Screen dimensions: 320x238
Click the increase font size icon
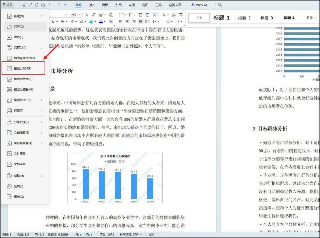(87, 15)
